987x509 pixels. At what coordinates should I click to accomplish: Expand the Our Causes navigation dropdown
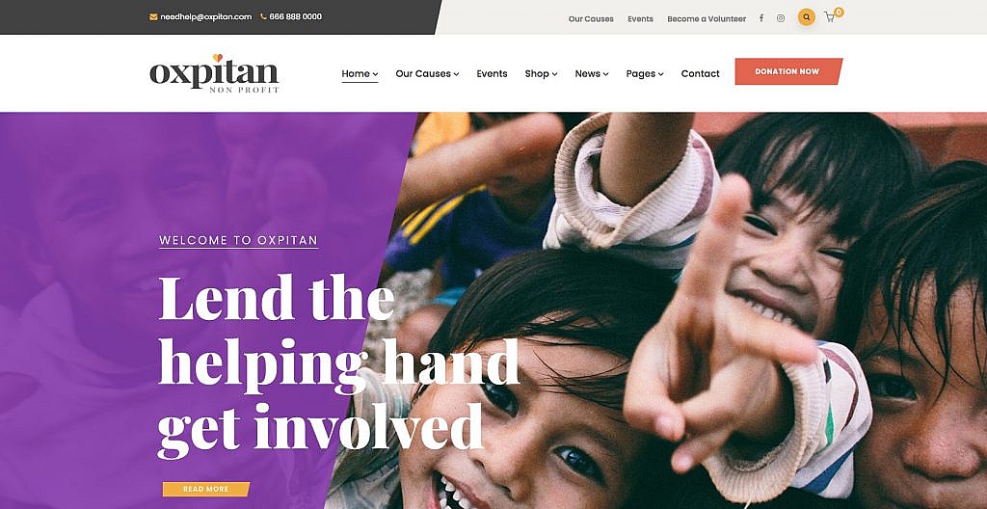(x=427, y=73)
